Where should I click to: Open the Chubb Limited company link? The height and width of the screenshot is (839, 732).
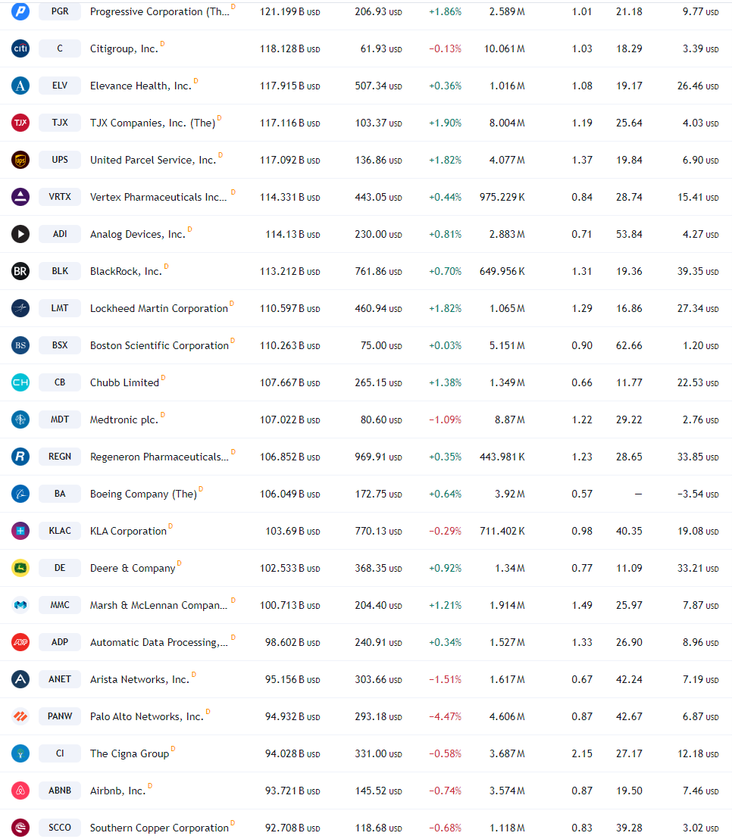(x=125, y=382)
